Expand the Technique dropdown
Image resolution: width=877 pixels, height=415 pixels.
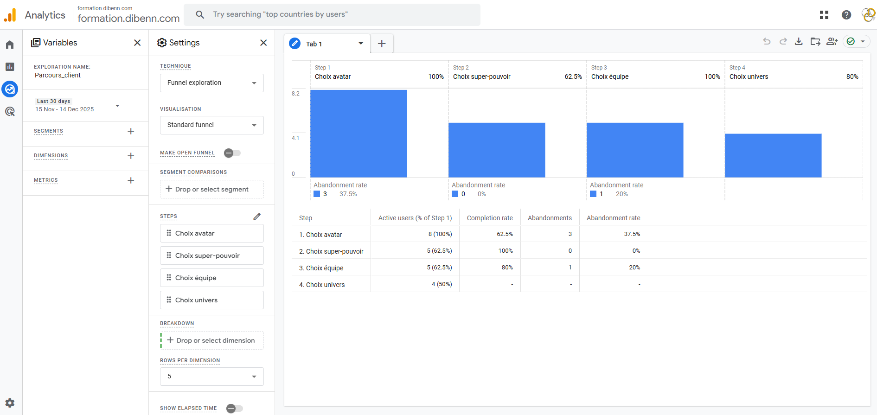coord(211,83)
